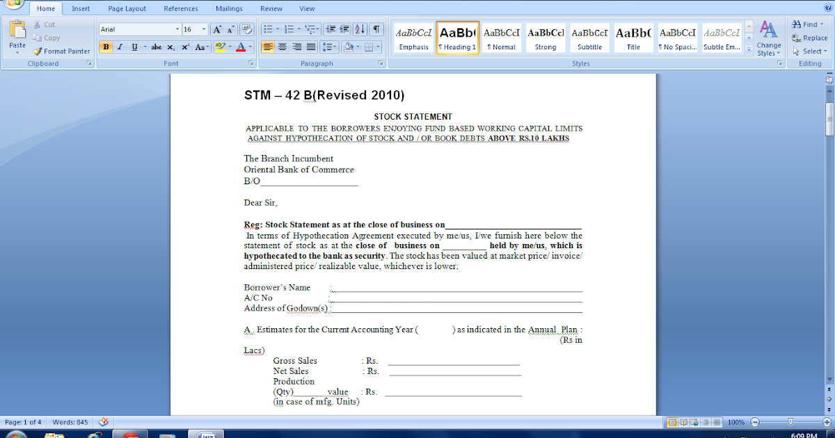The image size is (835, 438).
Task: Toggle bold formatting
Action: coord(105,47)
